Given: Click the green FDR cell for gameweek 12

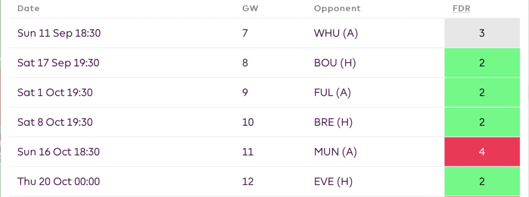Looking at the screenshot, I should [482, 181].
